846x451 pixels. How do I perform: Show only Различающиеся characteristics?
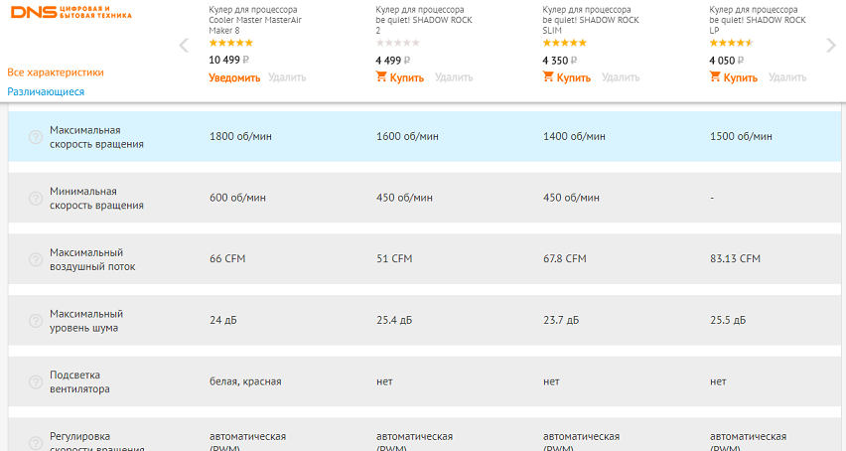pos(46,91)
